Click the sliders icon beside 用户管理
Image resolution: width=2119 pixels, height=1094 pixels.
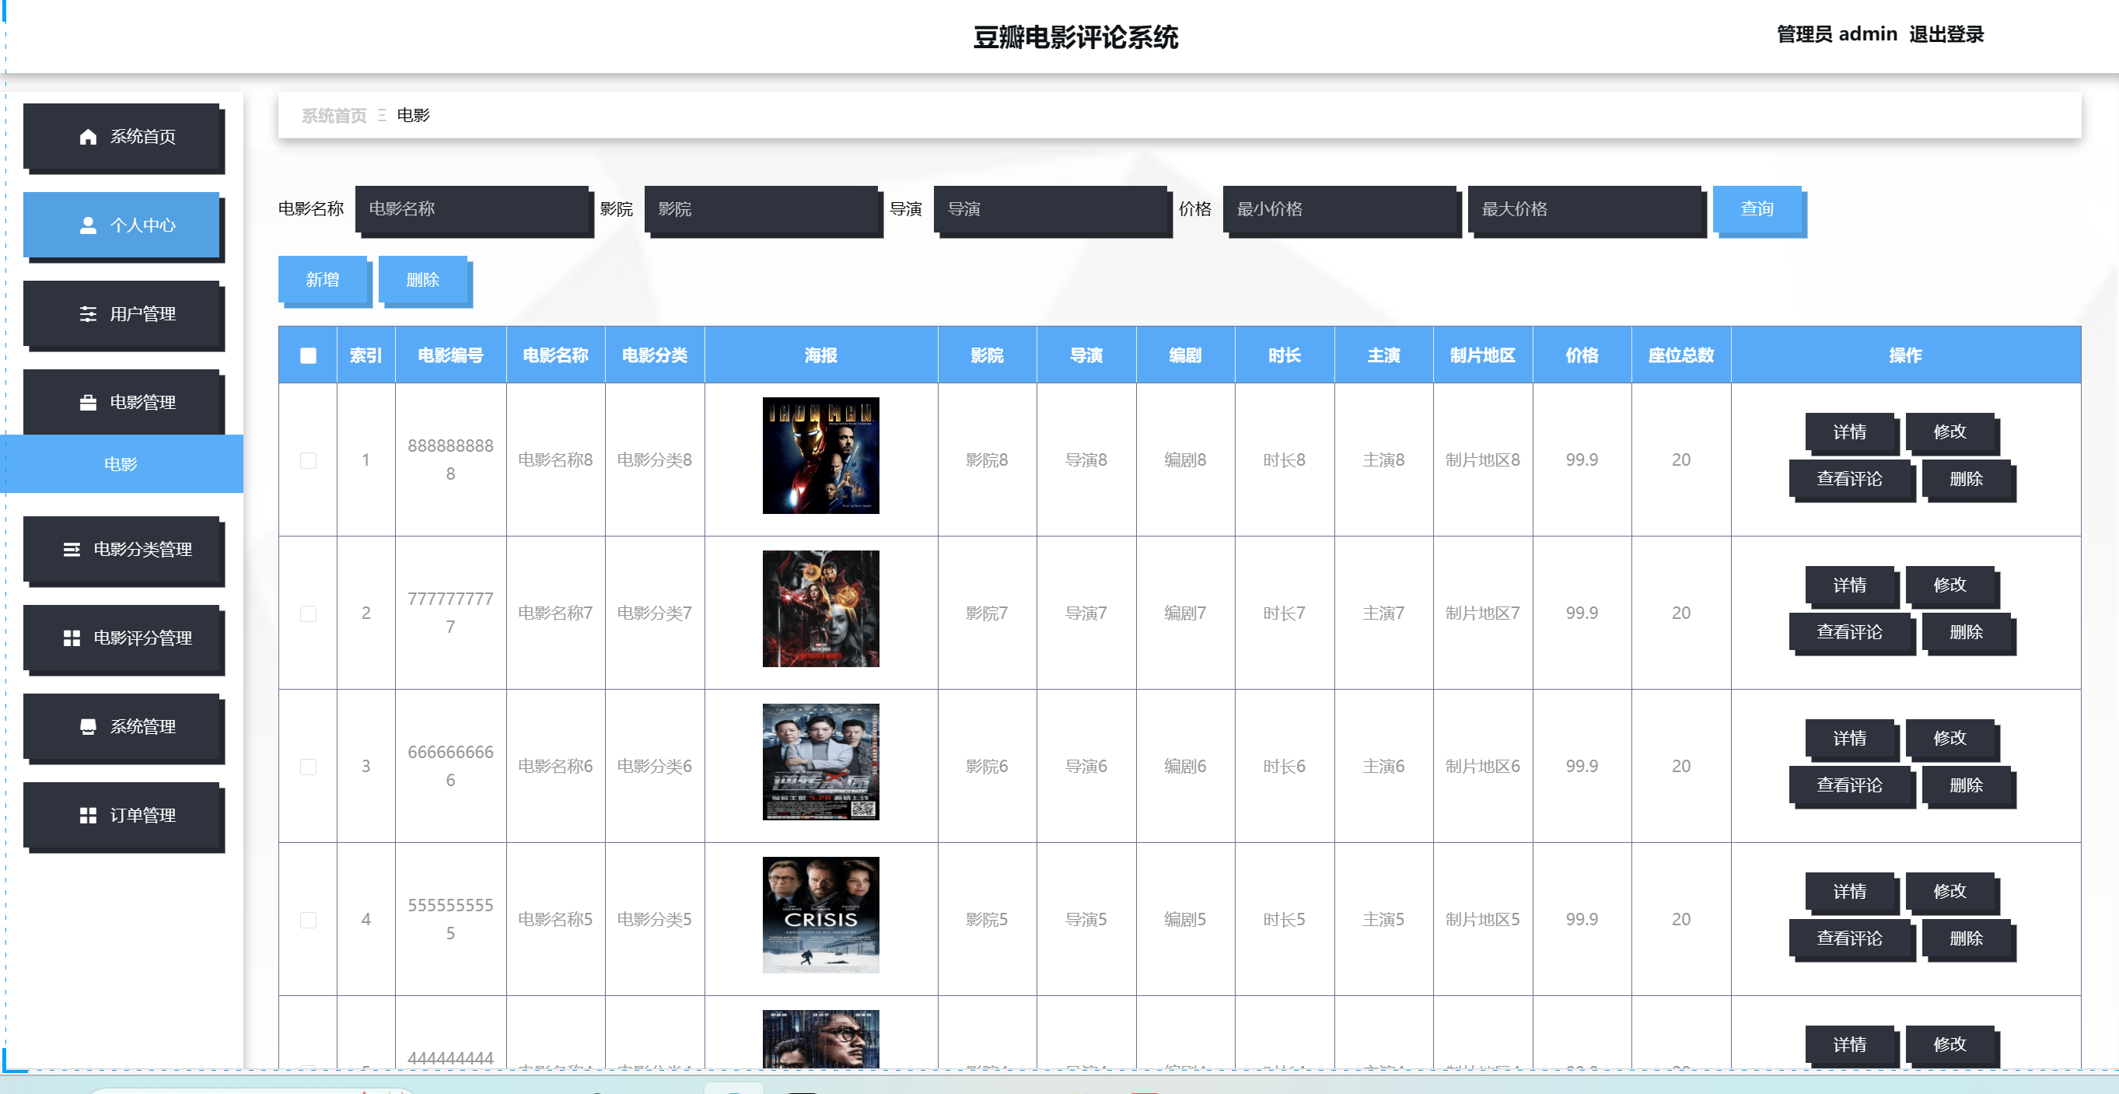[88, 314]
